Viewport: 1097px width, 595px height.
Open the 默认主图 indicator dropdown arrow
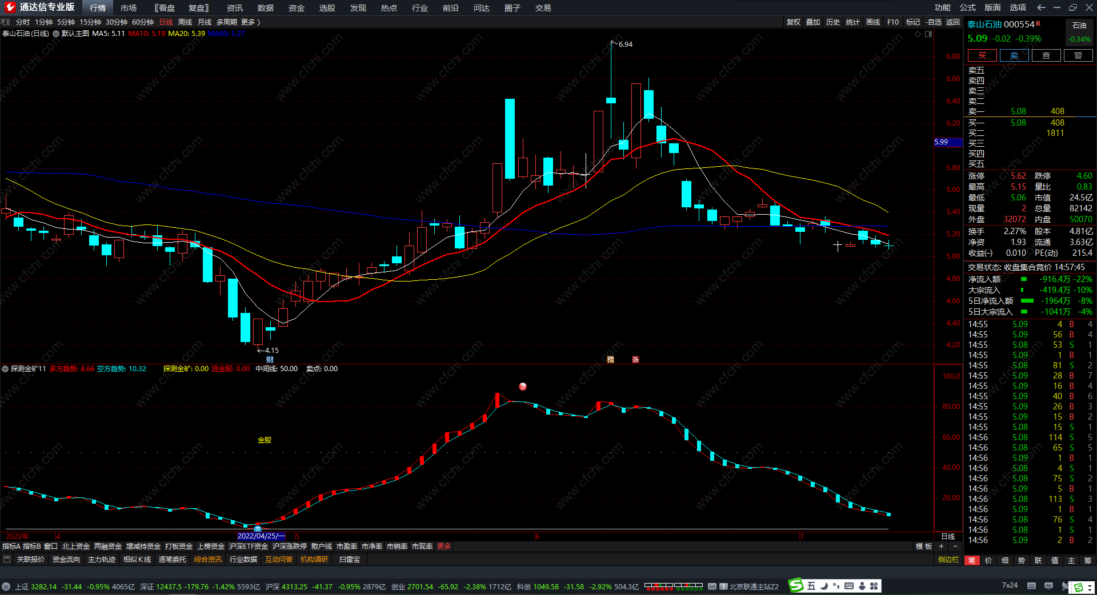coord(56,34)
